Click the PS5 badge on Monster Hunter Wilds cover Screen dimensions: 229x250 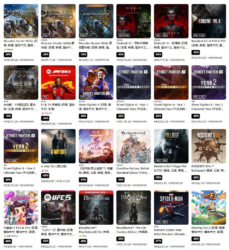8,35
